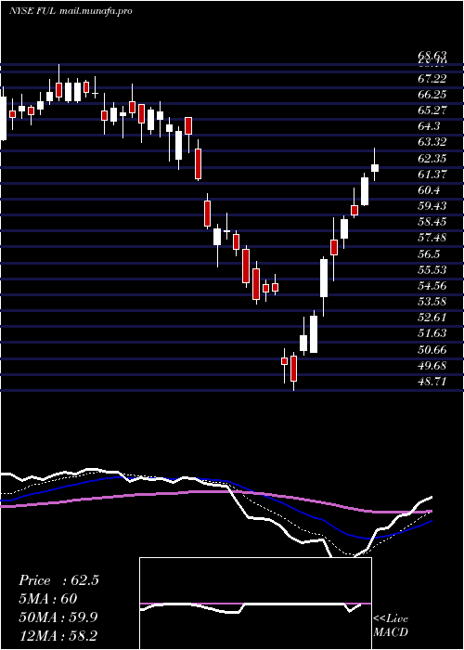This screenshot has height=650, width=464.
Task: Click the 68.63 price axis label
Action: pos(432,55)
